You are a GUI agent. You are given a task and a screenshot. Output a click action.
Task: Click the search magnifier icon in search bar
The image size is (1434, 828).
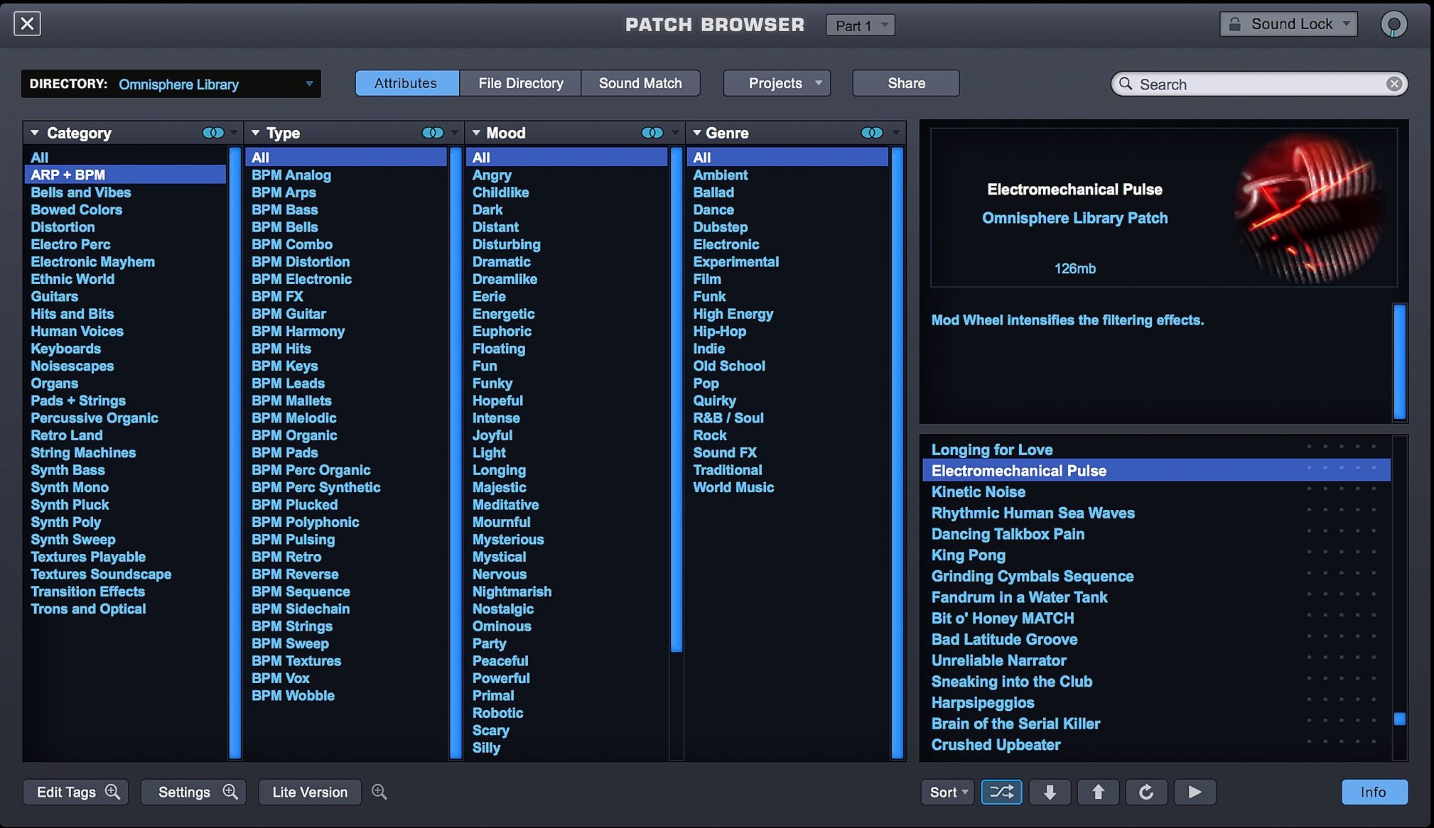coord(1126,83)
